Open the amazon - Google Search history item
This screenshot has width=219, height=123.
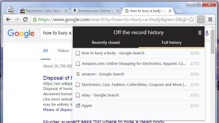[x=138, y=74]
